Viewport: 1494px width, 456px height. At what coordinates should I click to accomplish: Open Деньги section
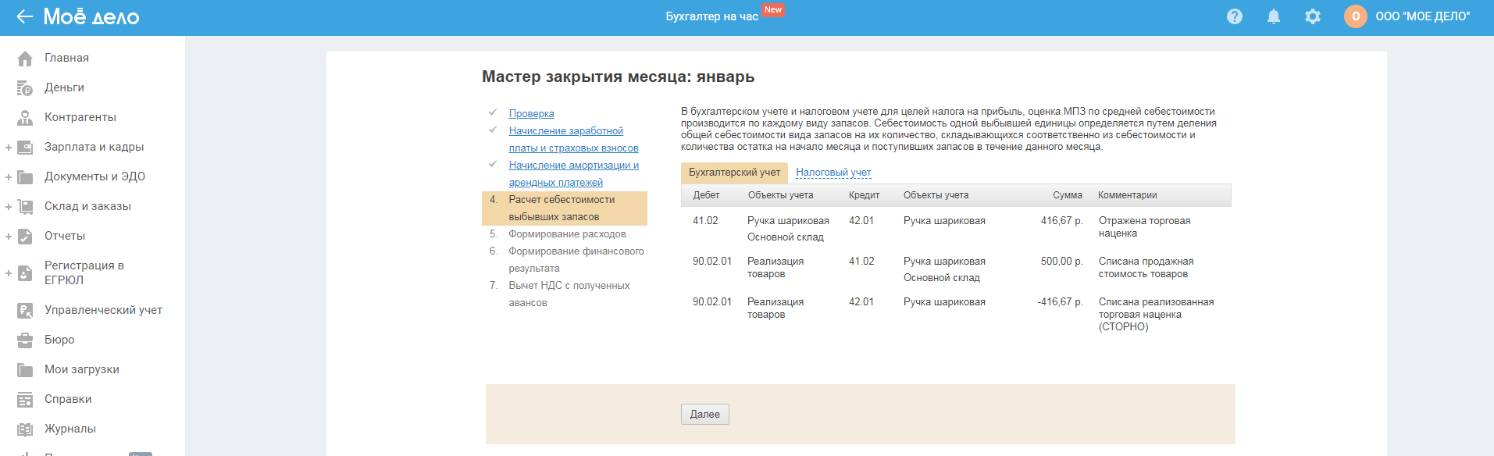click(x=64, y=87)
